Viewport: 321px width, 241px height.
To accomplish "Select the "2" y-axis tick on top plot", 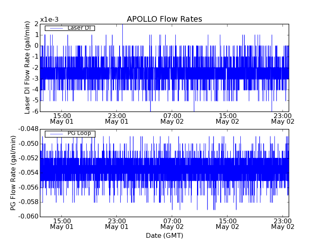I will click(x=36, y=24).
